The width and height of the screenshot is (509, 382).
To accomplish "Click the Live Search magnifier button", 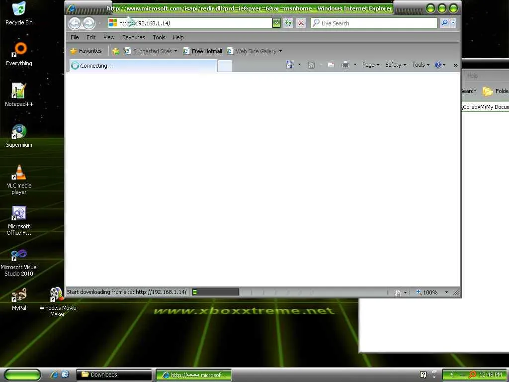I will click(x=444, y=23).
